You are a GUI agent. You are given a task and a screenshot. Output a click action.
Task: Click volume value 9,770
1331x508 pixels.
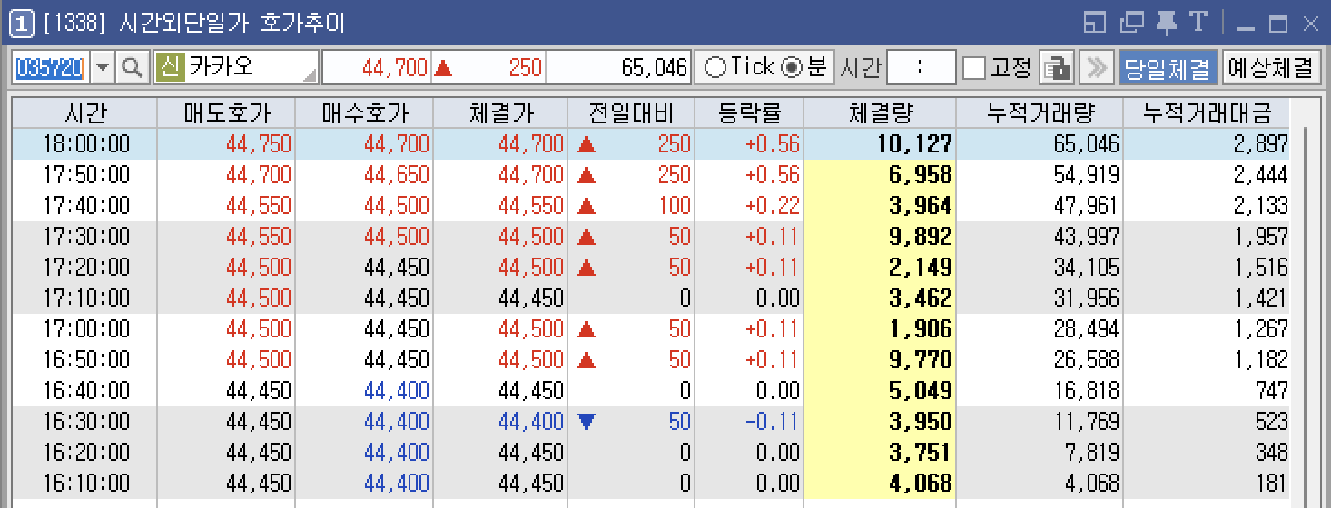click(x=922, y=359)
